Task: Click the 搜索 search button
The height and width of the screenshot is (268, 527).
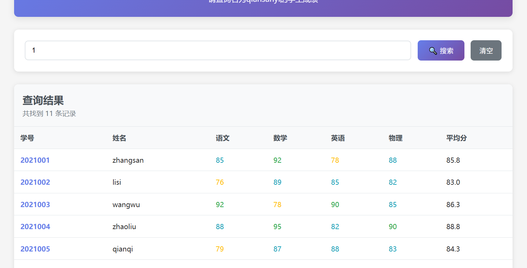Action: tap(441, 50)
